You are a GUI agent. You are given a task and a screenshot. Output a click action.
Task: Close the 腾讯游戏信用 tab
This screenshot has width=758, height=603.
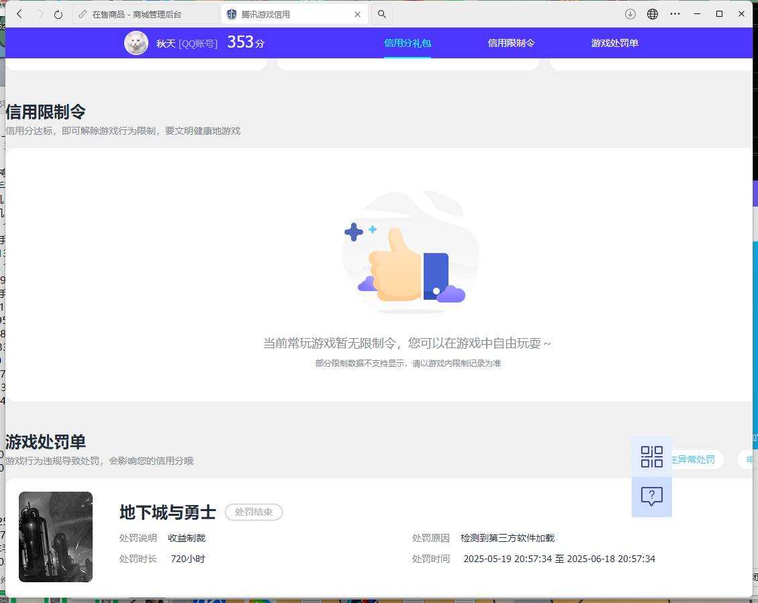(x=357, y=15)
